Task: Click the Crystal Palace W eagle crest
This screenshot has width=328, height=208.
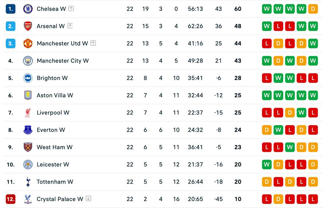Action: 28,199
